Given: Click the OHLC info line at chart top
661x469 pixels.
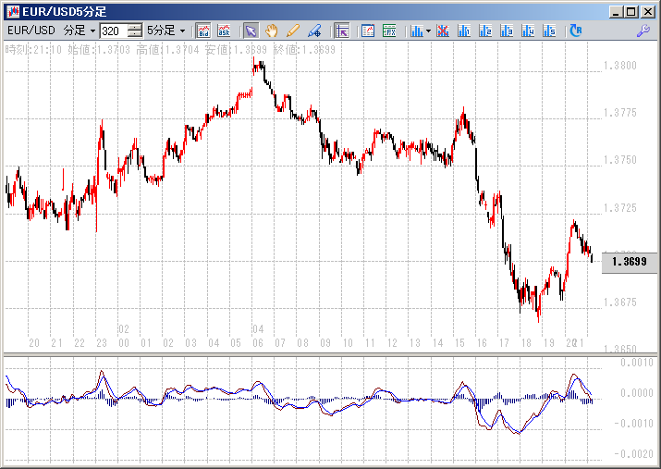Looking at the screenshot, I should pyautogui.click(x=170, y=50).
